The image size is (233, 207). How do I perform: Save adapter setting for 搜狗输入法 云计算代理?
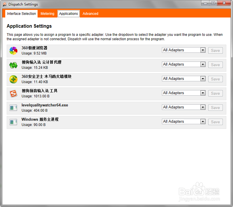click(215, 65)
